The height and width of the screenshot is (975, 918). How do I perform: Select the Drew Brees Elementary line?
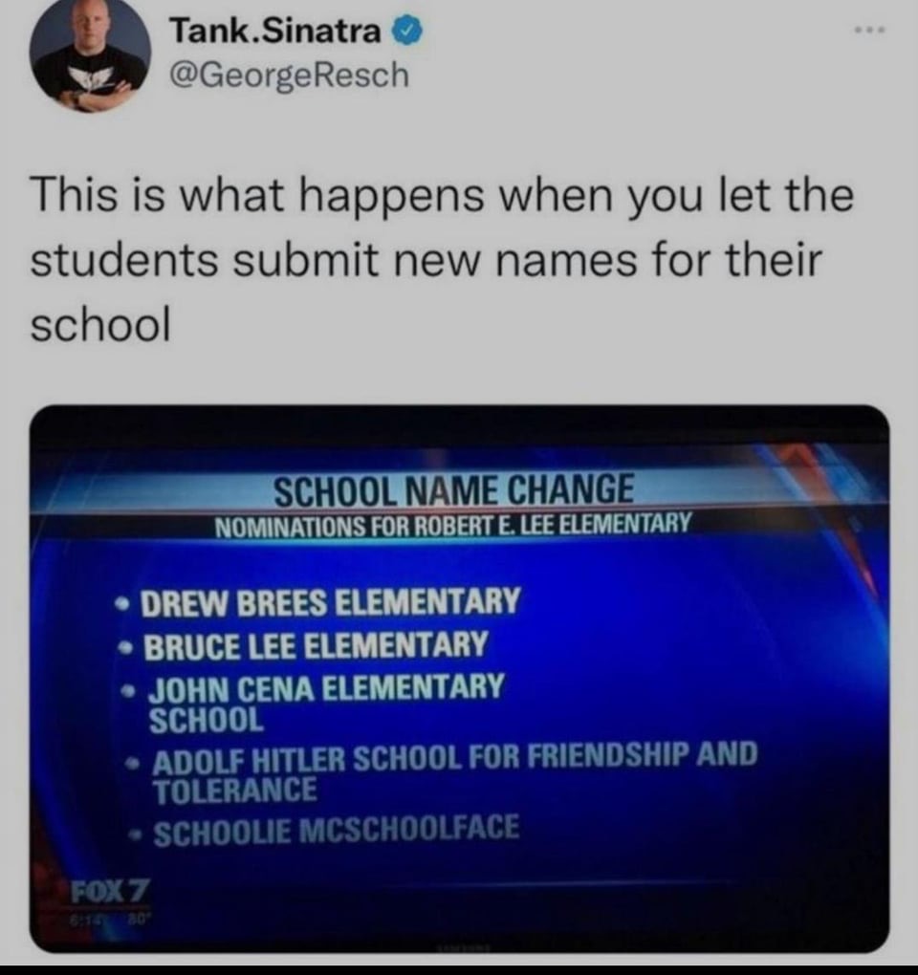coord(331,602)
